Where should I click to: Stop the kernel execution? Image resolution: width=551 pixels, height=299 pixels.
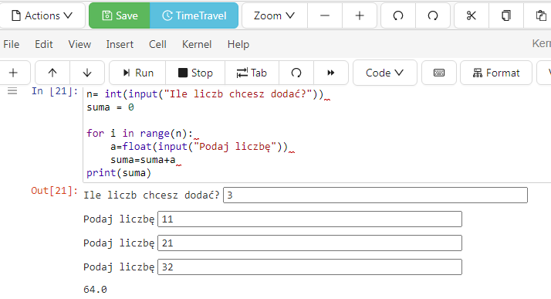coord(195,73)
